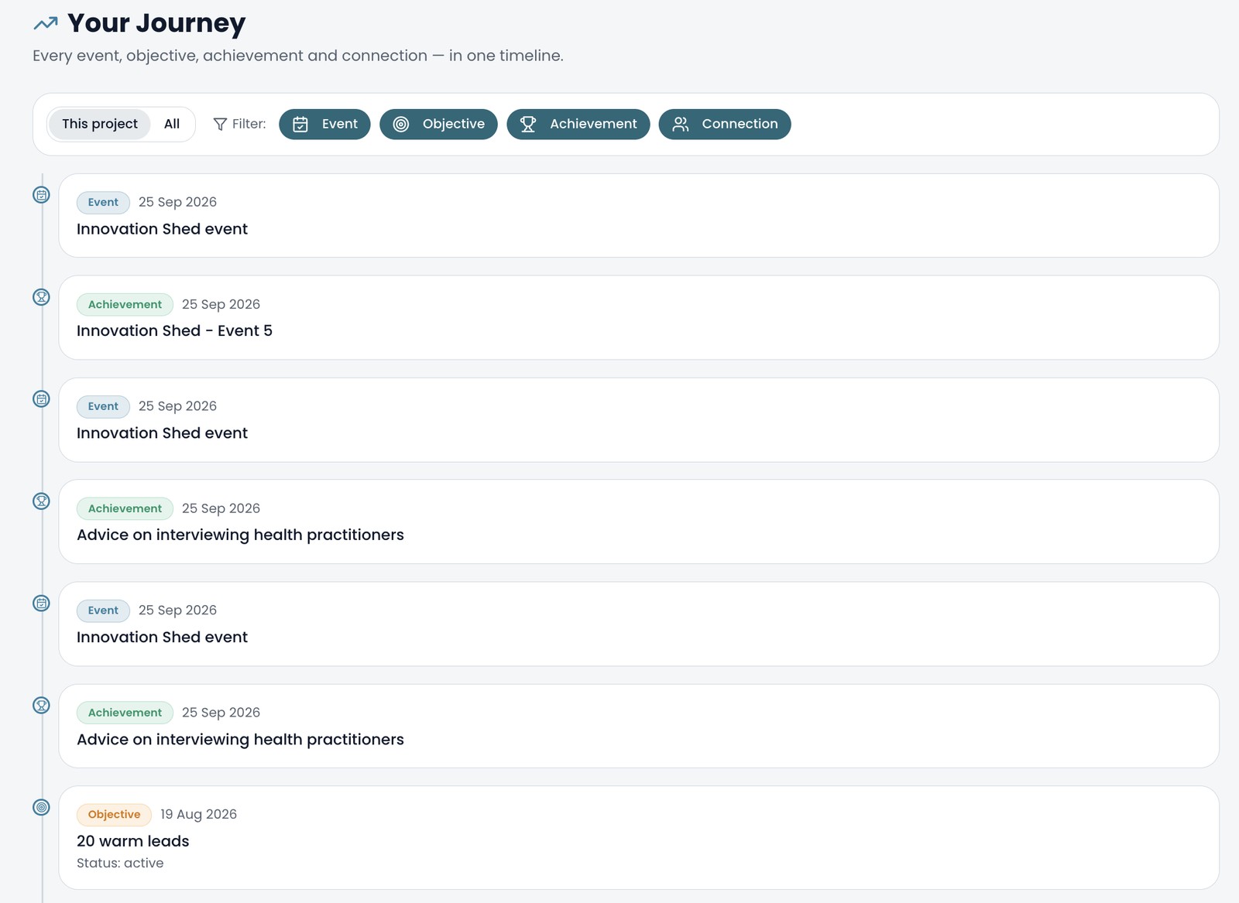Image resolution: width=1239 pixels, height=903 pixels.
Task: Click the Status: active text
Action: (120, 863)
